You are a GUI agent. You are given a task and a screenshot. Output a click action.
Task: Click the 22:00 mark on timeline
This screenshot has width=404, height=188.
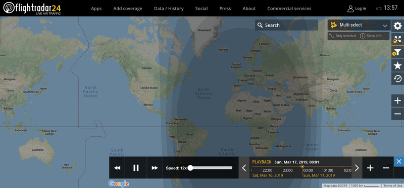267,170
